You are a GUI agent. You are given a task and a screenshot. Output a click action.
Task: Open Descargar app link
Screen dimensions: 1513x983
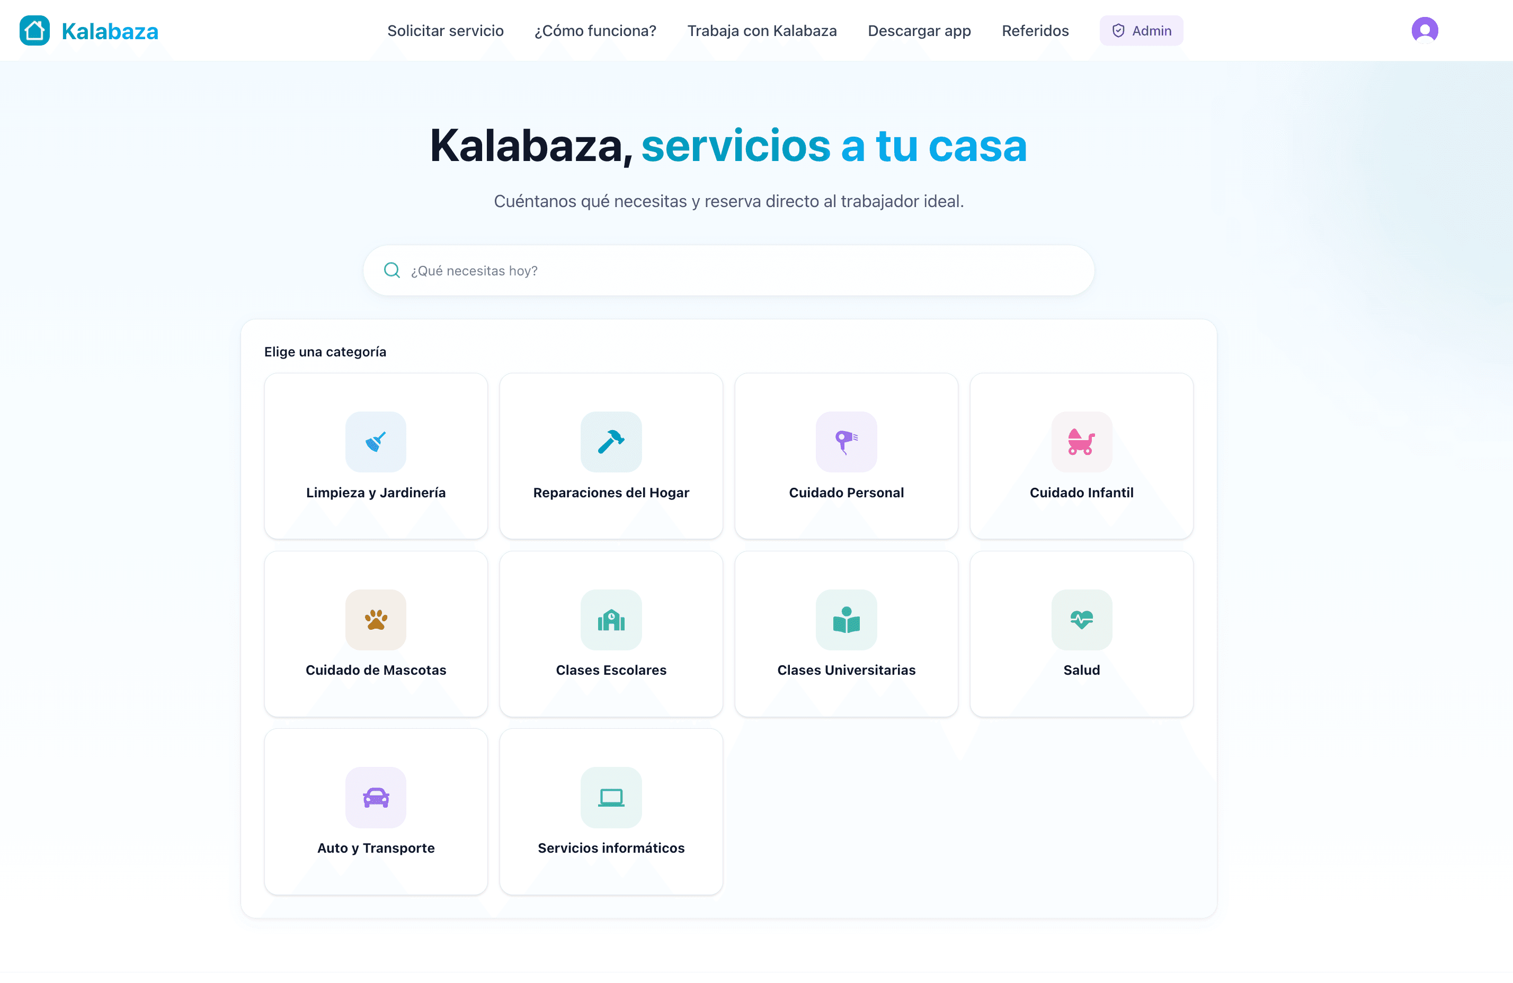[x=919, y=31]
